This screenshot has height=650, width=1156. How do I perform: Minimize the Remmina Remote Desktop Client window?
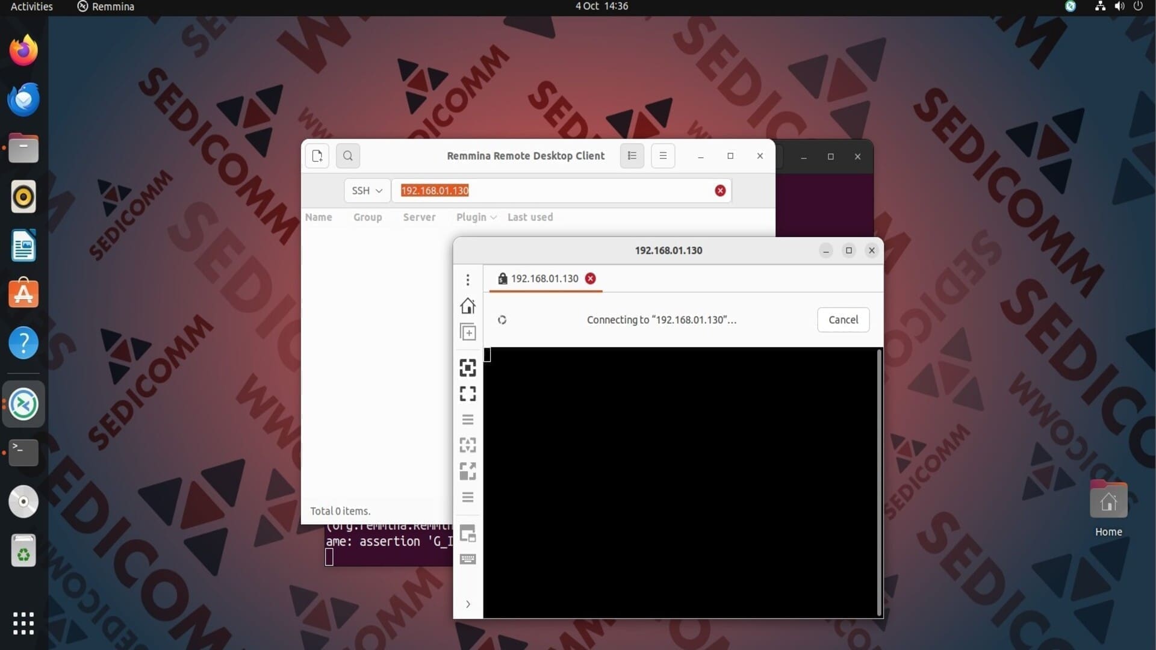click(701, 156)
